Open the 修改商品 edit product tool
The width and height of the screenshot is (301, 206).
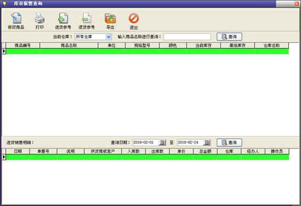pyautogui.click(x=16, y=21)
